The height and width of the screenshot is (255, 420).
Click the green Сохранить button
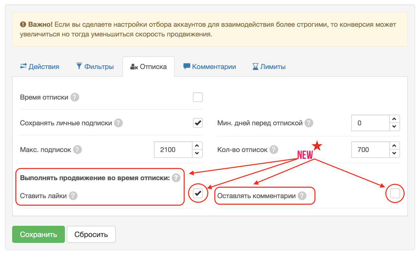[38, 234]
